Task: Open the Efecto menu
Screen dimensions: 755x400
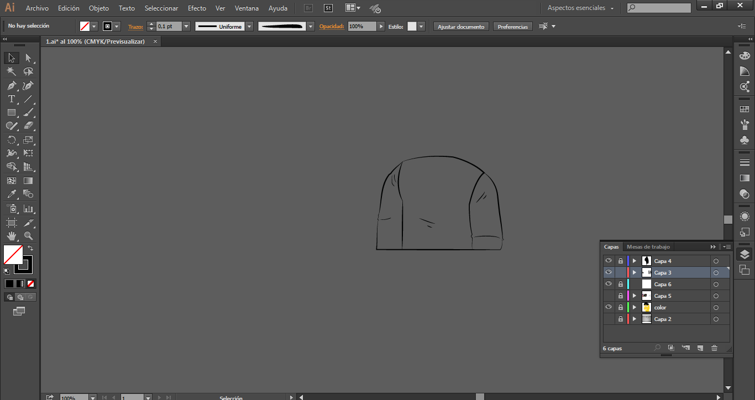Action: tap(197, 8)
